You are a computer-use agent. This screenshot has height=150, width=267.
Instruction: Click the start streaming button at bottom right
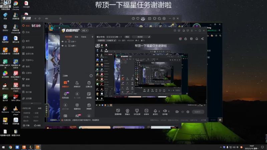tap(198, 112)
